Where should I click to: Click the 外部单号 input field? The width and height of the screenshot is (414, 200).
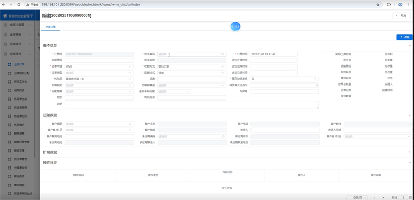[x=99, y=60]
